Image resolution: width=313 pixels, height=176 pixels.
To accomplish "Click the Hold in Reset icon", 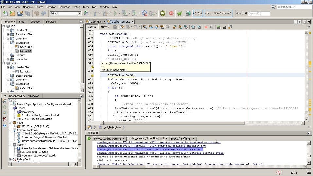I will point(144,13).
